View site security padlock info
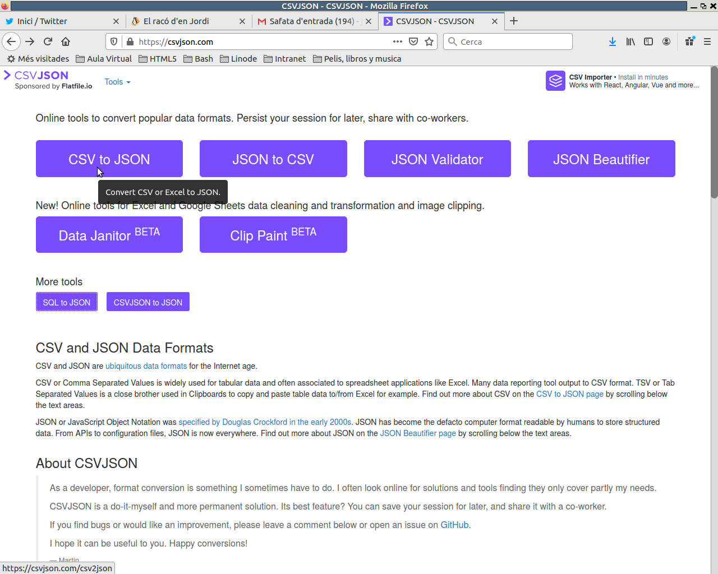Image resolution: width=718 pixels, height=574 pixels. (130, 41)
